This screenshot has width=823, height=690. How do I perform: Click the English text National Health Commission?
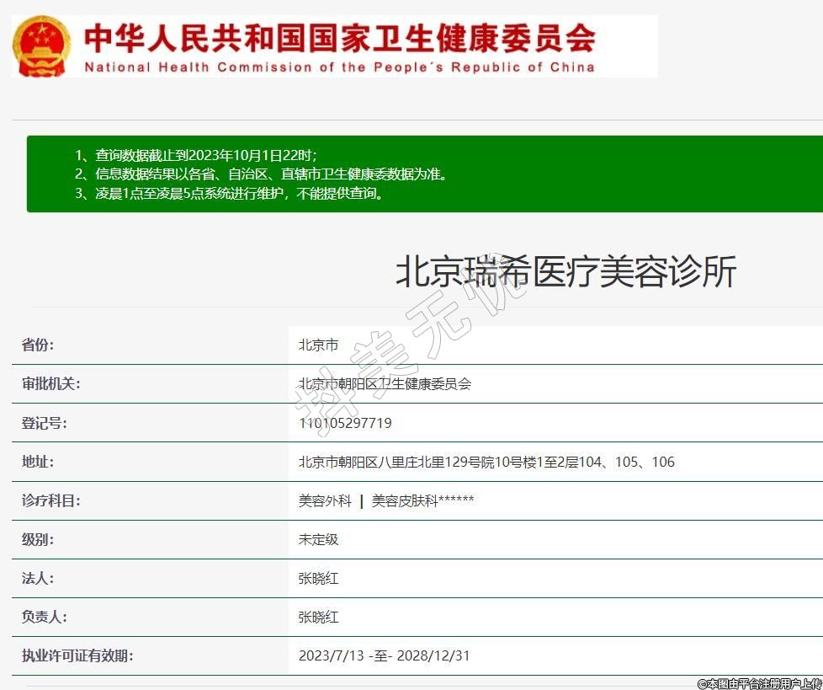(339, 67)
